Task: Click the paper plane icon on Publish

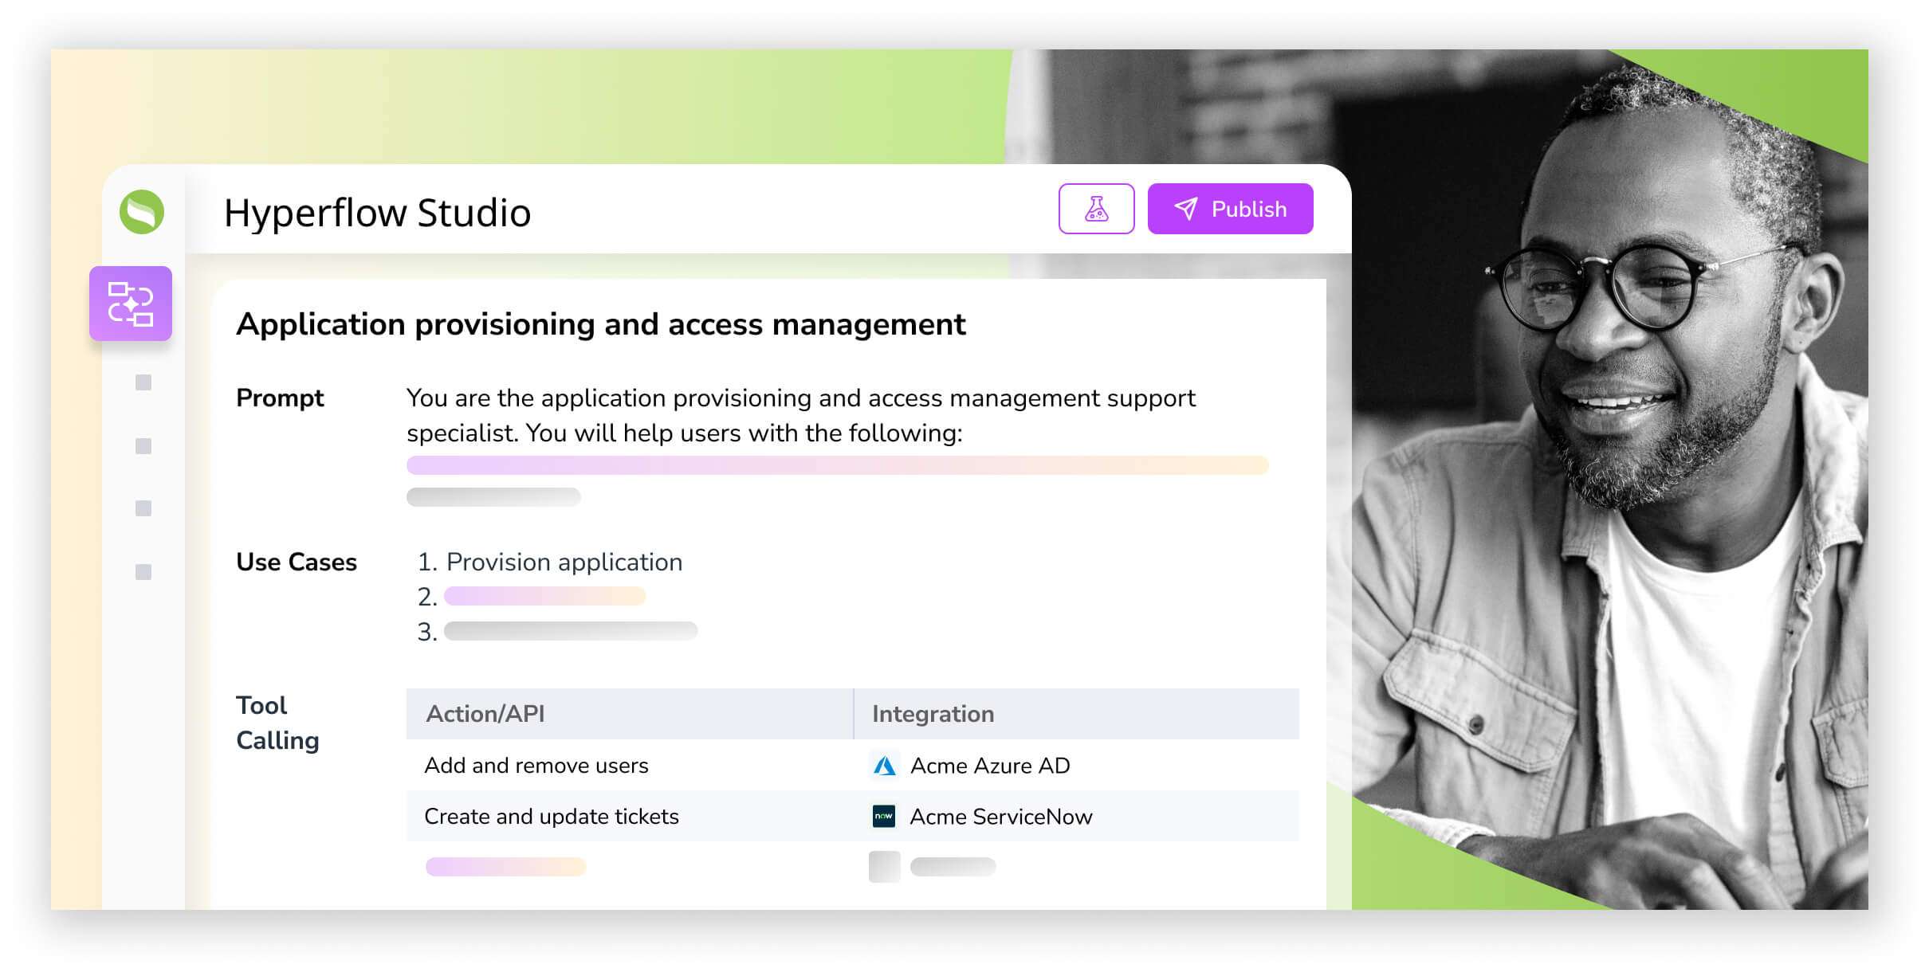Action: coord(1185,209)
